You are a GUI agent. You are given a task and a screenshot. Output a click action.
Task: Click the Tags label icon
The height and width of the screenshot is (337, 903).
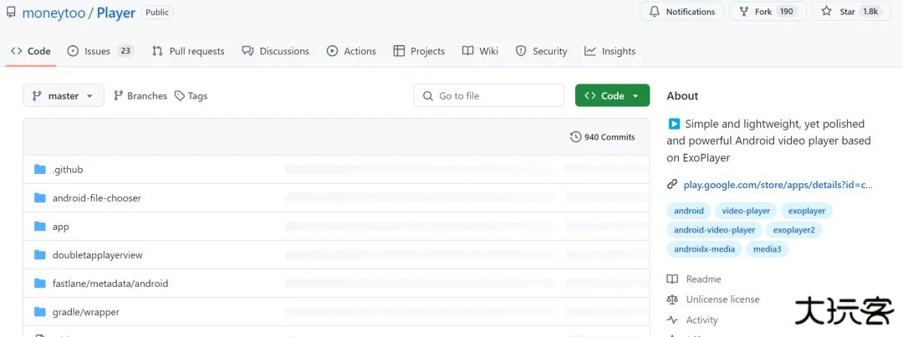[x=180, y=96]
